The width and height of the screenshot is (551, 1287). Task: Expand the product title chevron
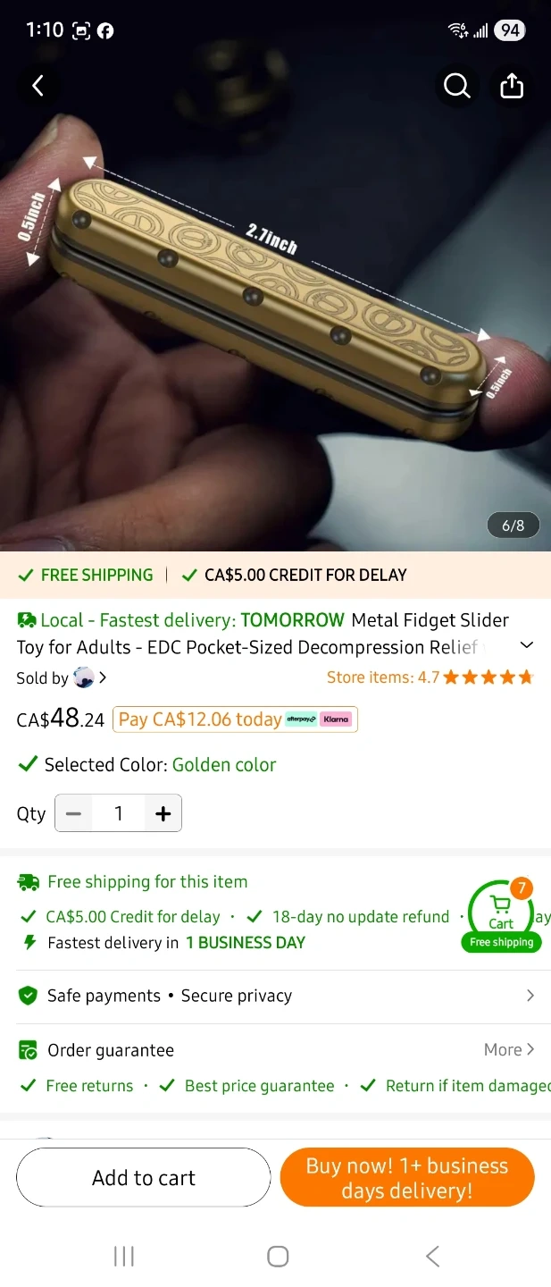[x=527, y=645]
